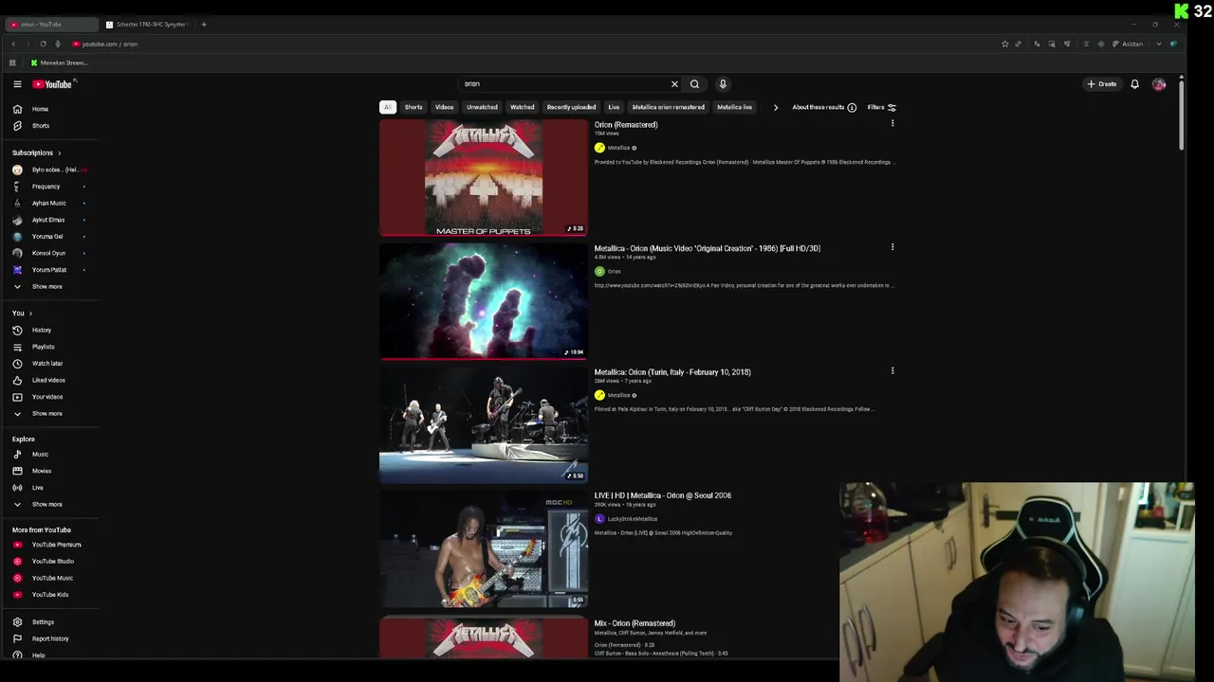The width and height of the screenshot is (1214, 682).
Task: Open the About these results info
Action: pyautogui.click(x=824, y=108)
